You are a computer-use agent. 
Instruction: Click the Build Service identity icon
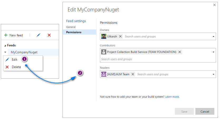click(104, 52)
